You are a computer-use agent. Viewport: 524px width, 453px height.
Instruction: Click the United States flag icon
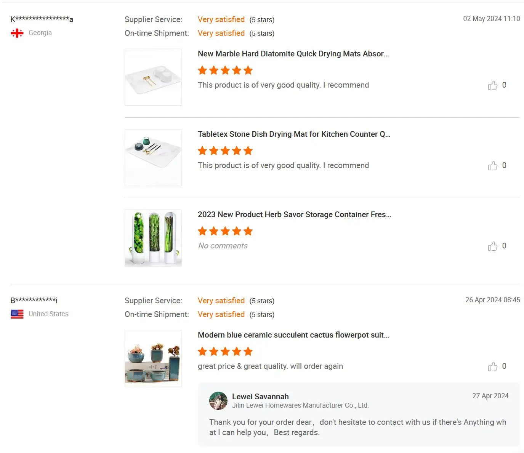coord(17,314)
